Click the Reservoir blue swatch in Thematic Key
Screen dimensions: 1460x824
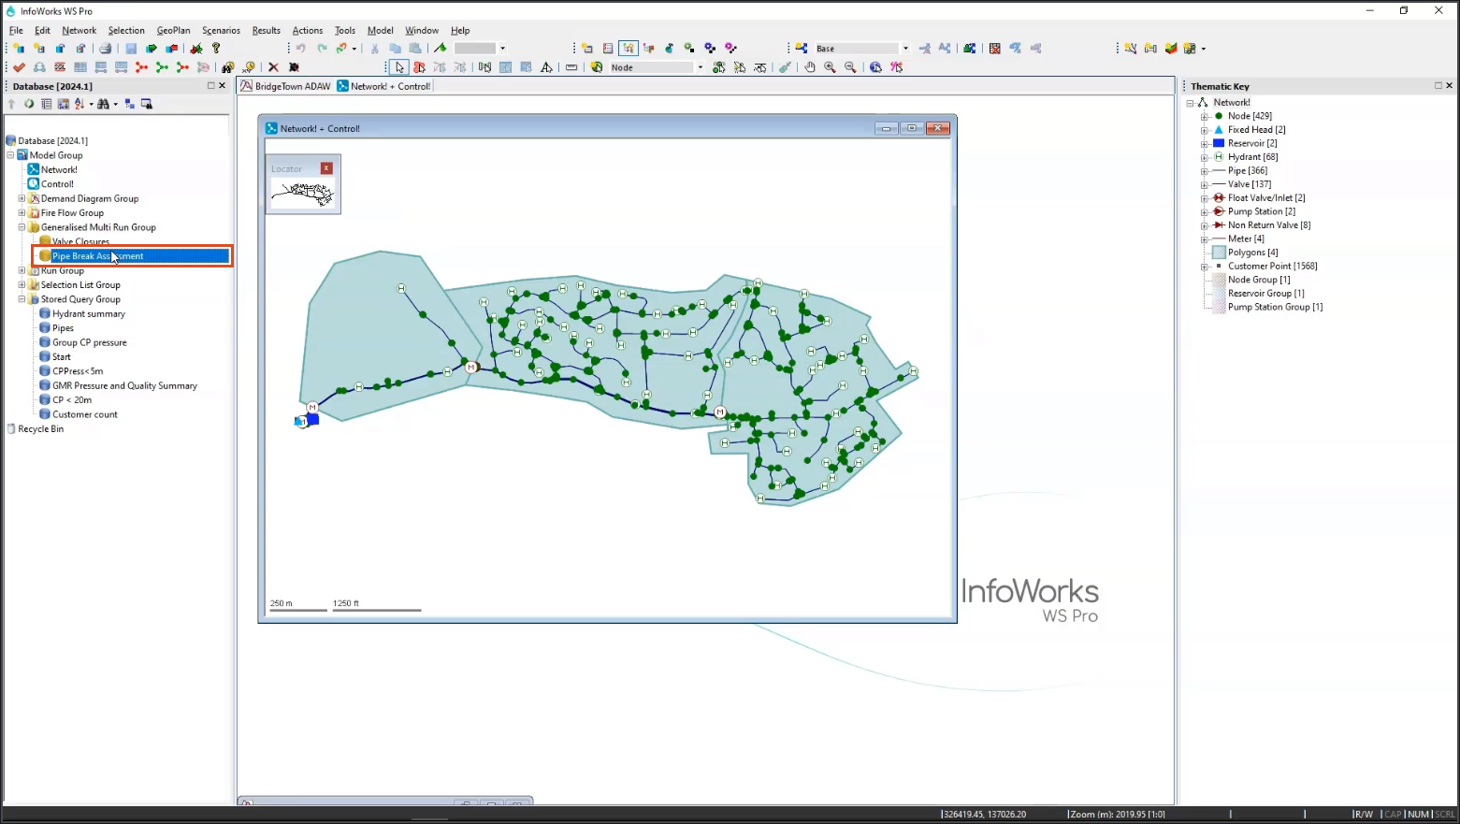pyautogui.click(x=1219, y=144)
